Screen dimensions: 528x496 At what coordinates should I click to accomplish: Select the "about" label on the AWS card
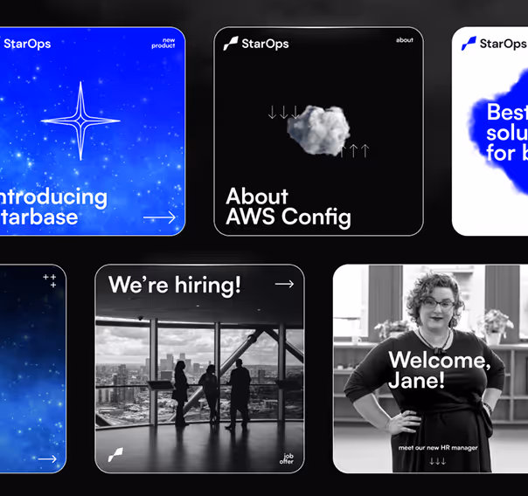tap(404, 40)
